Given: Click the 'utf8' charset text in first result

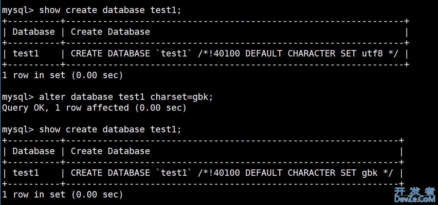Looking at the screenshot, I should (x=372, y=54).
